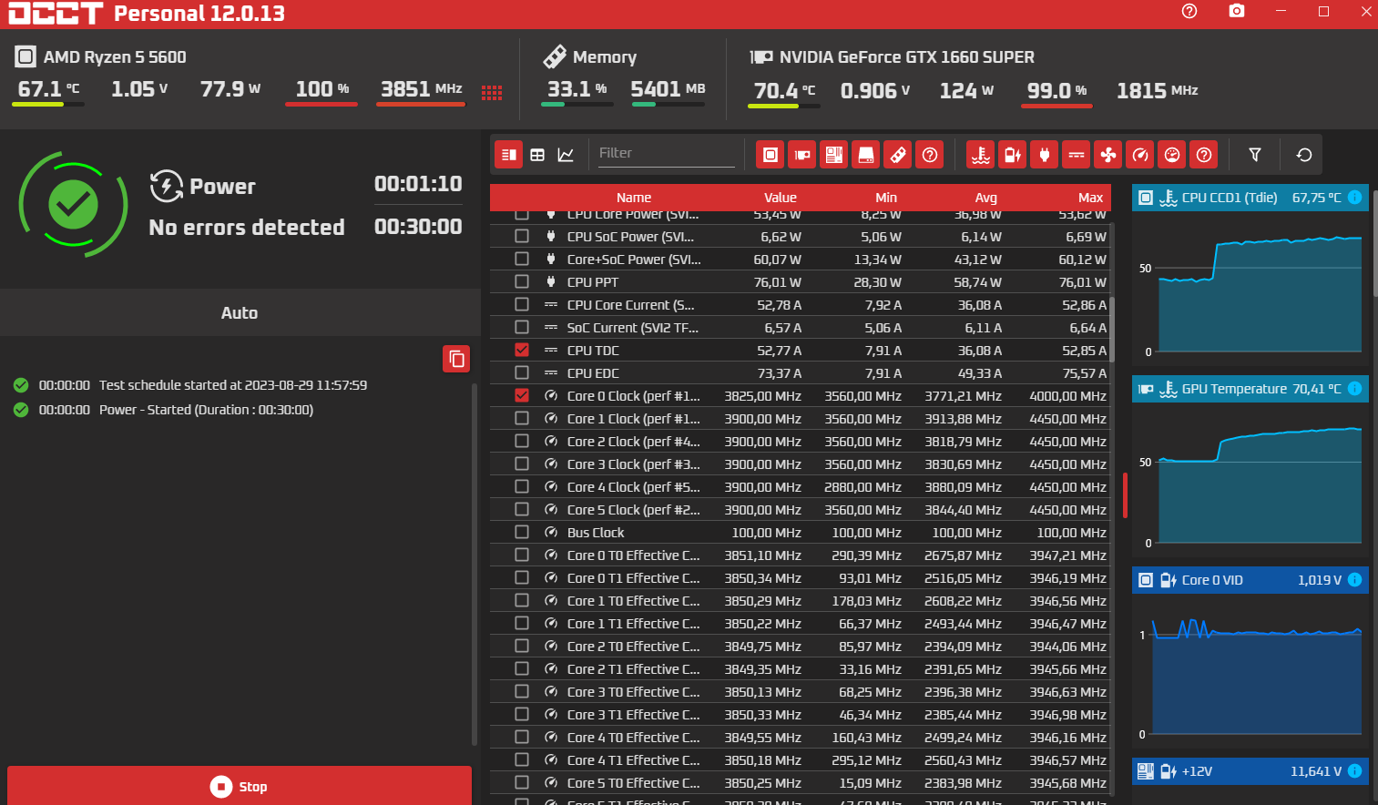
Task: Toggle the storage drive sensors filter icon
Action: tap(866, 155)
